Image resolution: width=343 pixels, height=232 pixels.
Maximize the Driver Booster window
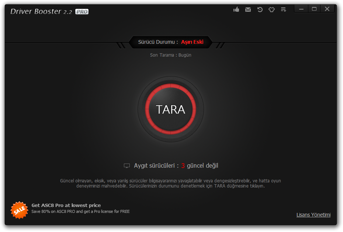(314, 9)
